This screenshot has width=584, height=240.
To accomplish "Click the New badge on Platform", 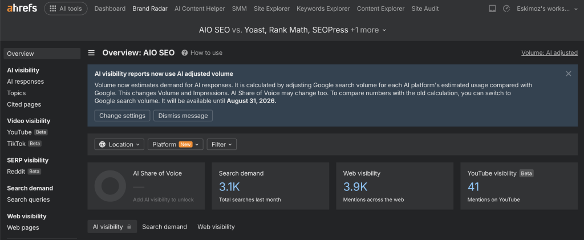I will [185, 144].
